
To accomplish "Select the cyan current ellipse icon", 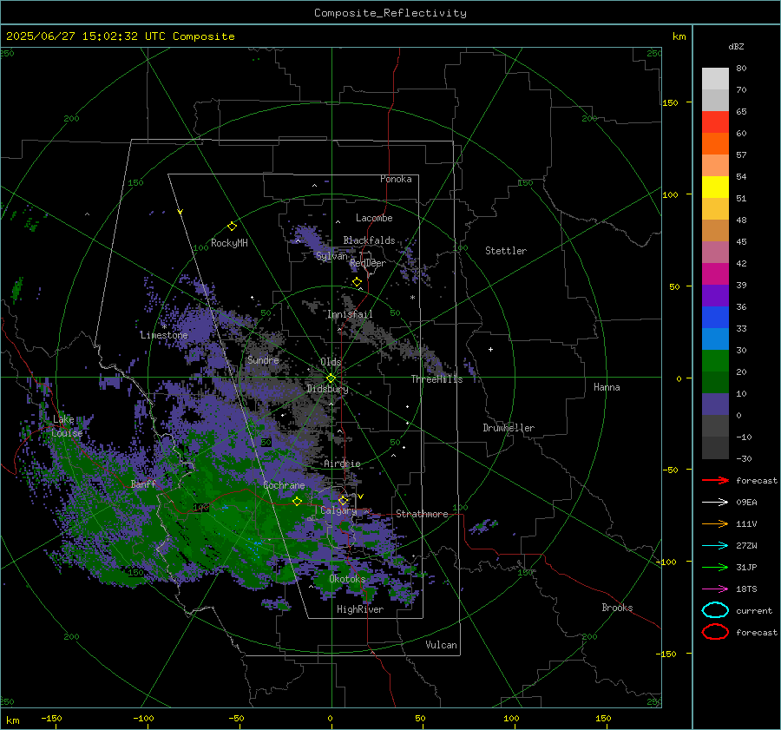I will point(715,610).
